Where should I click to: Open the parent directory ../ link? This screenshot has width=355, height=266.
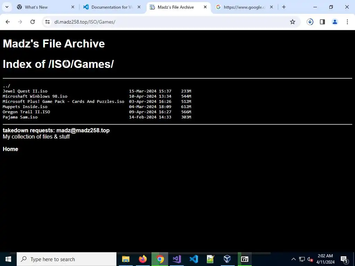(x=6, y=86)
